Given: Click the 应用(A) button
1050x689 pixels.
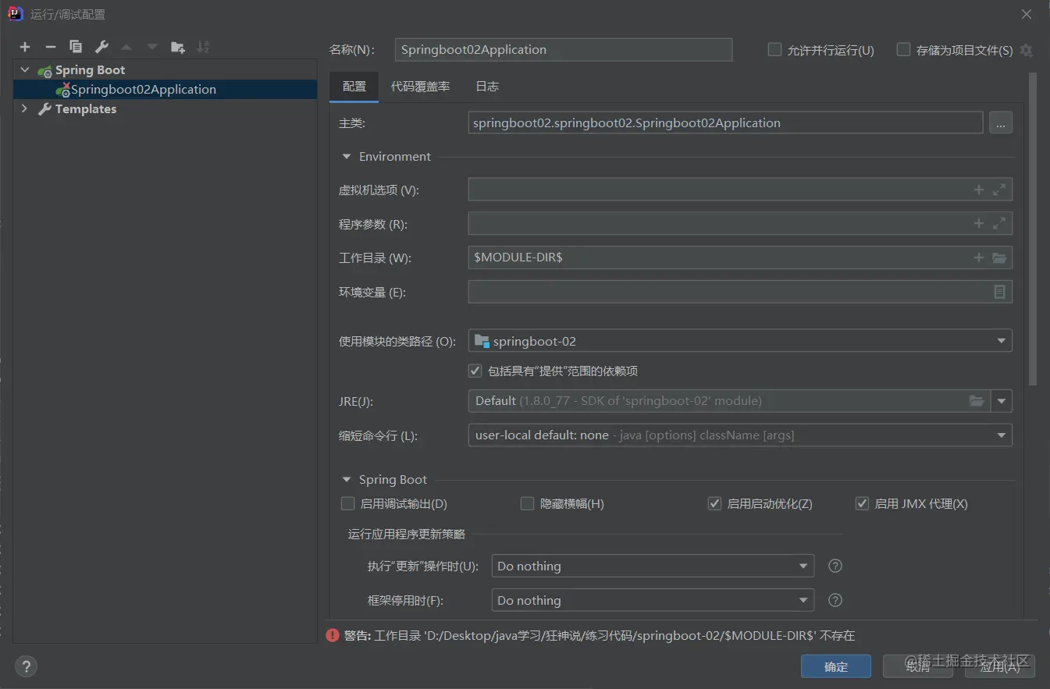Looking at the screenshot, I should pyautogui.click(x=1000, y=666).
